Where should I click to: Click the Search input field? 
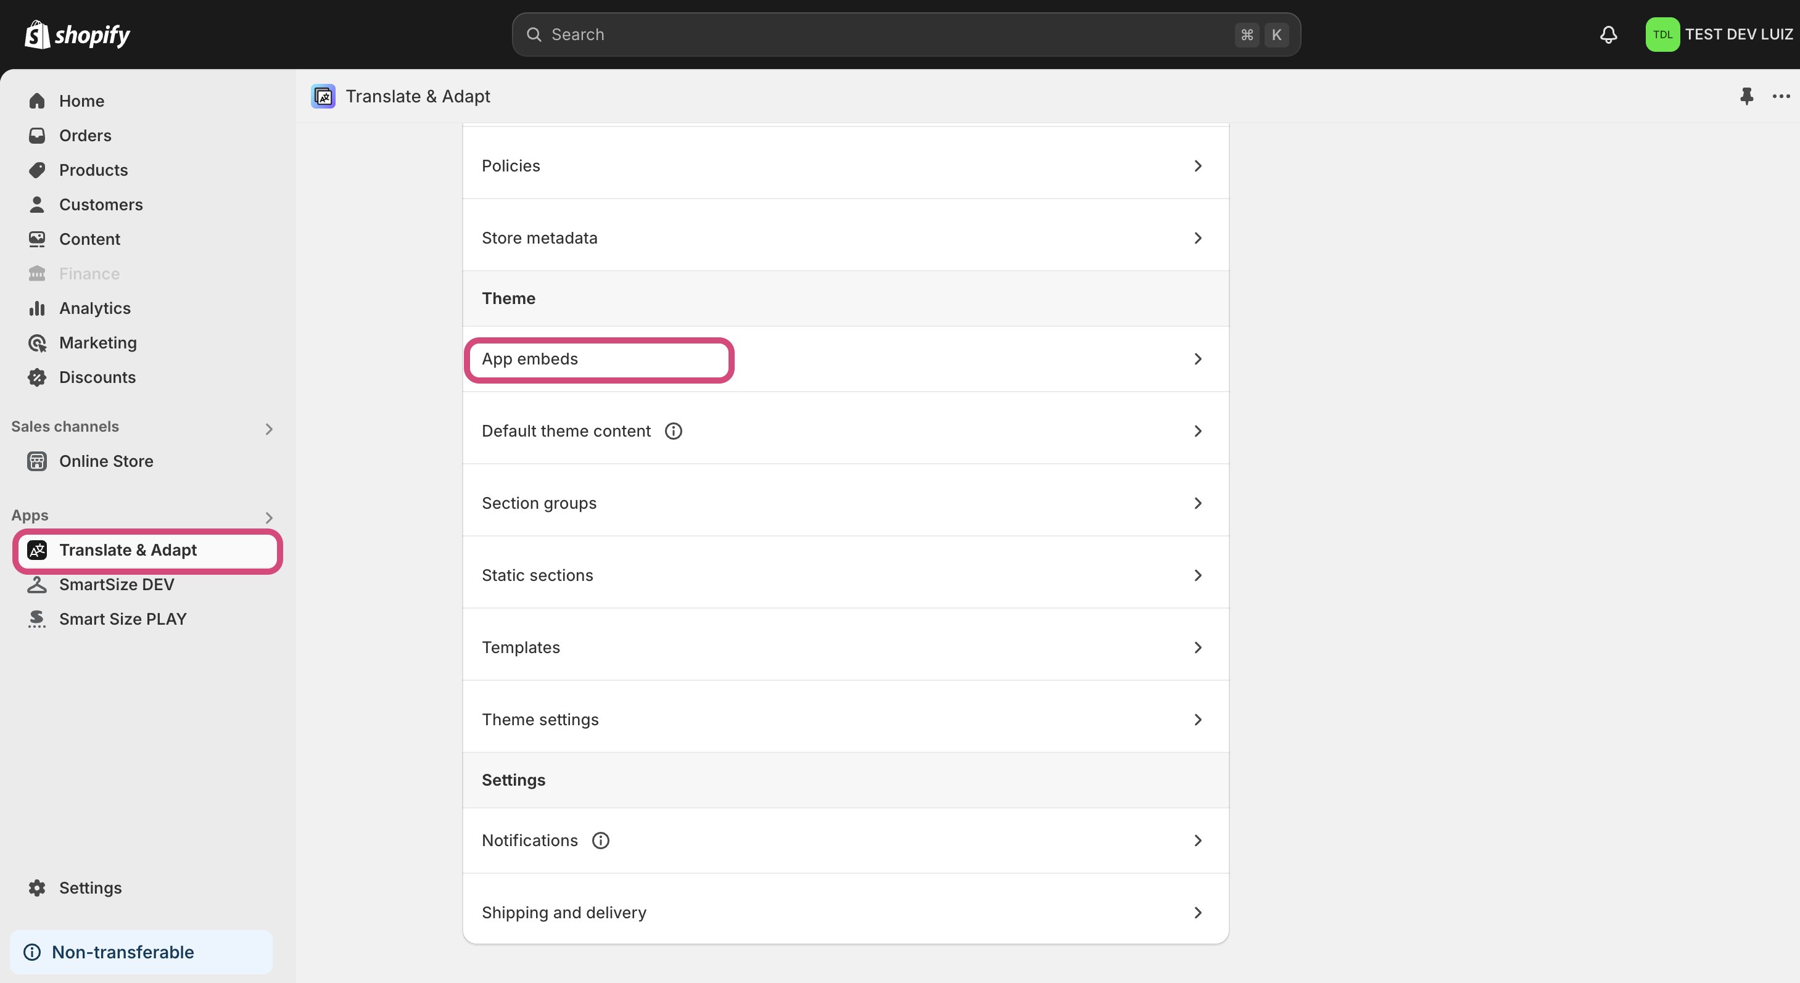pos(906,35)
